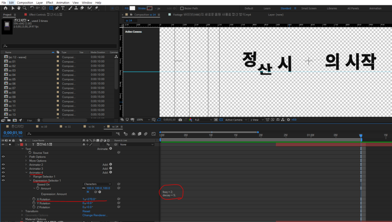
Task: Select the Roto Brush tool
Action: coord(89,8)
